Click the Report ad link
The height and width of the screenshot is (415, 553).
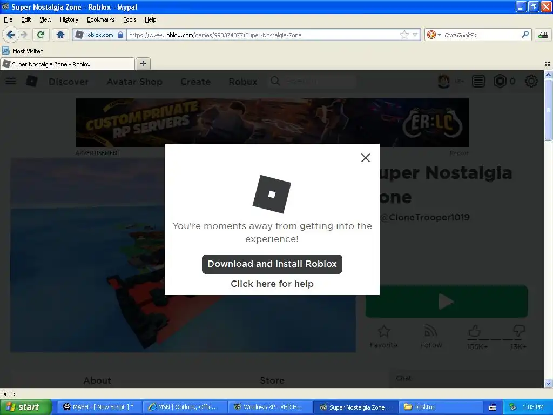pos(459,153)
